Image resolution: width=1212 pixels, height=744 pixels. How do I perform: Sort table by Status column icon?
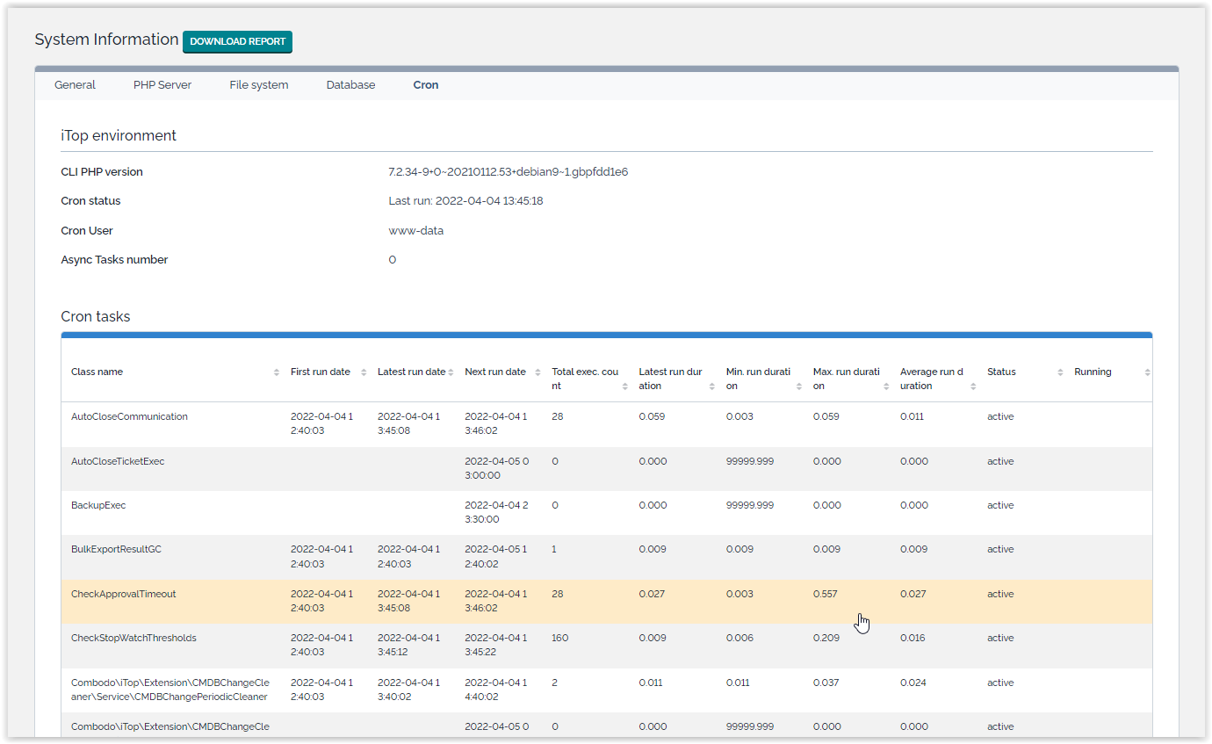click(x=1060, y=372)
